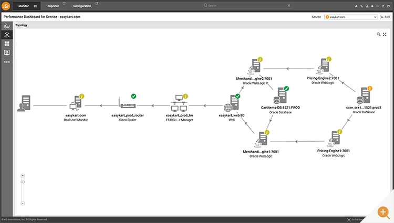Expand the Service dropdown easykart.com
The image size is (394, 223).
click(x=351, y=17)
